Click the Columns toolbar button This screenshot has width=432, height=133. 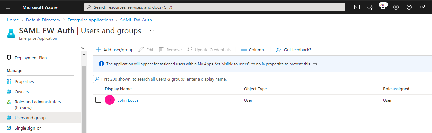tap(253, 50)
